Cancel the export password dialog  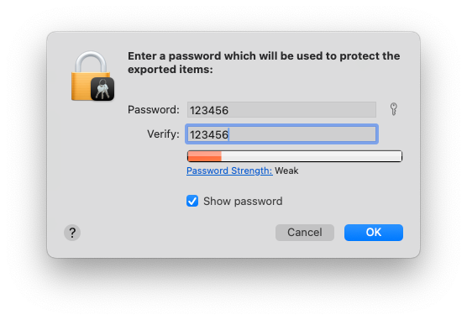point(305,233)
